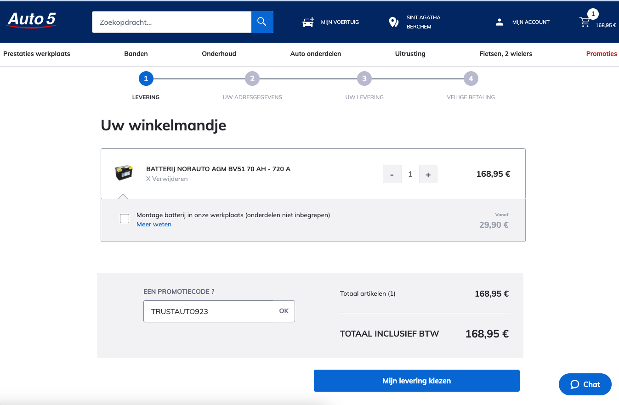Open Promoties menu
Image resolution: width=619 pixels, height=405 pixels.
[x=602, y=54]
